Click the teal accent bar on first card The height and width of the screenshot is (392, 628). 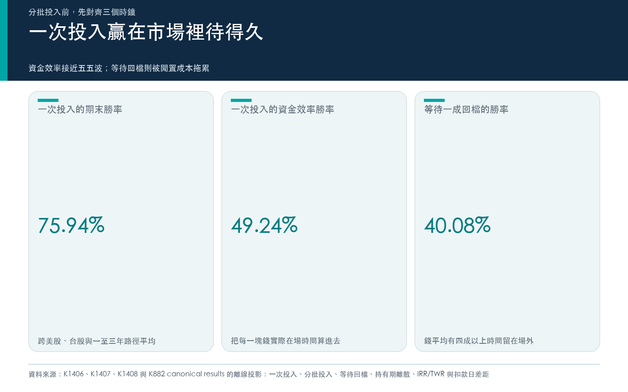[x=48, y=100]
